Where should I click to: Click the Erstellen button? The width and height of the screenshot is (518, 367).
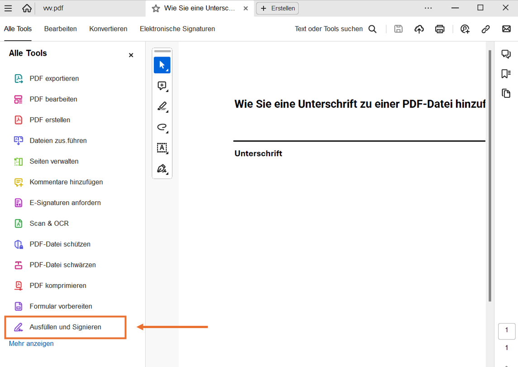(x=277, y=8)
